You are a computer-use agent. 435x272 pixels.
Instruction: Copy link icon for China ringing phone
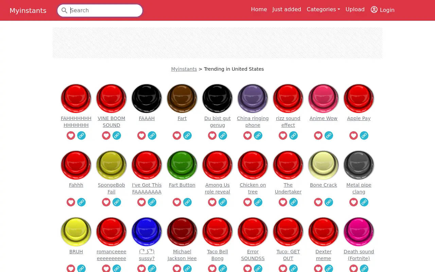(x=258, y=136)
